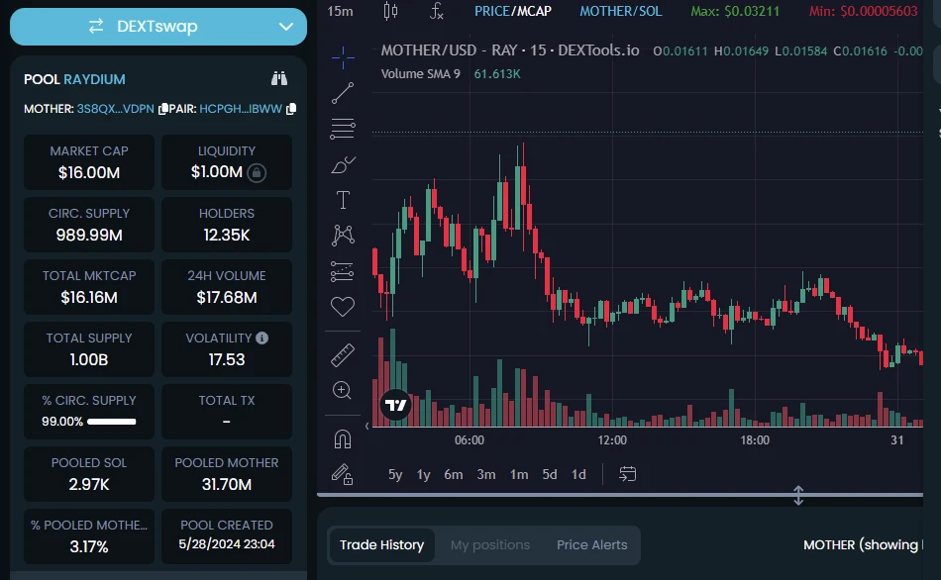Click the Liquidity $1.00M value
941x580 pixels.
coord(217,172)
